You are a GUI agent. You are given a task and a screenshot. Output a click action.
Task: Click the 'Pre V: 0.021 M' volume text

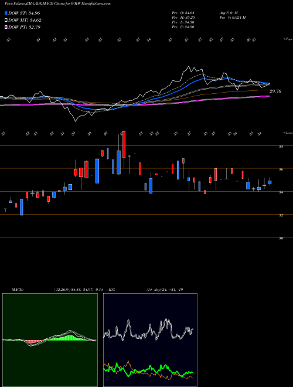click(232, 18)
